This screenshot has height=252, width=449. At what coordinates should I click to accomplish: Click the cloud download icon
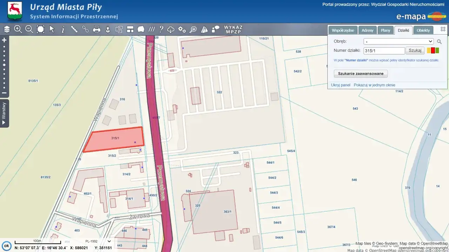pyautogui.click(x=171, y=29)
